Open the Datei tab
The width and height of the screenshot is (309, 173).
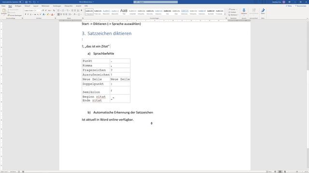coord(3,6)
